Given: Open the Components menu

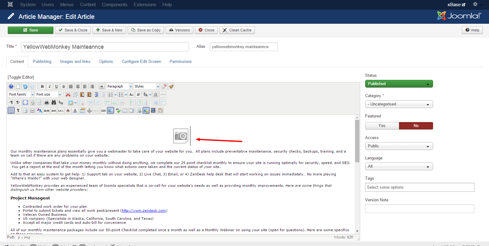Looking at the screenshot, I should [x=115, y=5].
